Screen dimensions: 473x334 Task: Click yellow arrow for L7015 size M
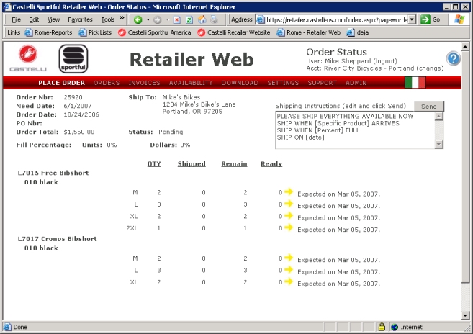tap(289, 192)
